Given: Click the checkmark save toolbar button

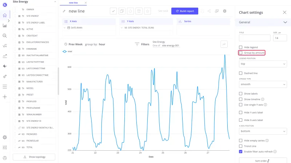Looking at the screenshot, I should (x=113, y=11).
